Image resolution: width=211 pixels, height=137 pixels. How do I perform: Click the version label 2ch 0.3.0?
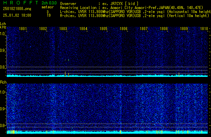[x=49, y=3]
